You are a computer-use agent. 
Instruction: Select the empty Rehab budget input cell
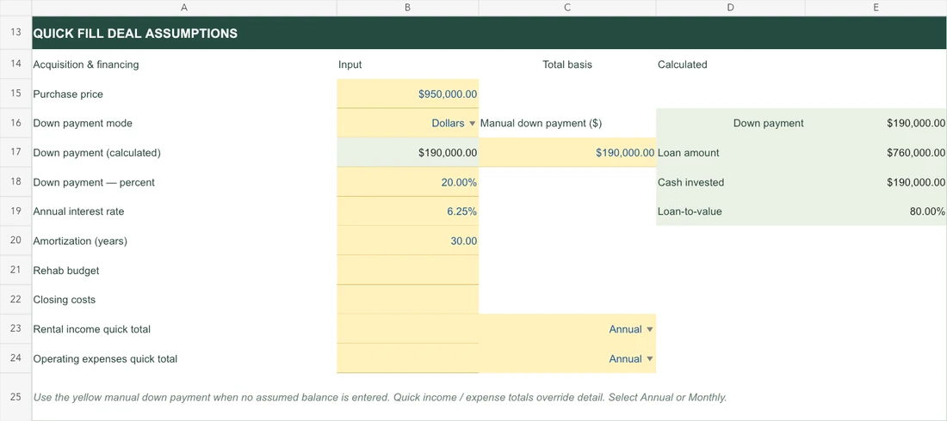408,270
